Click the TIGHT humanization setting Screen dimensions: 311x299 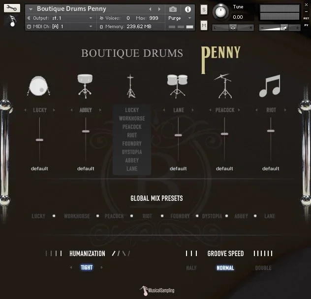point(87,267)
